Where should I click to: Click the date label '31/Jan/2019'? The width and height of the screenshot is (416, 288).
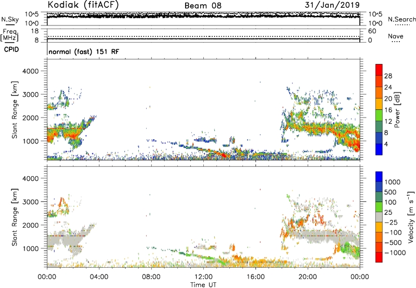[332, 5]
